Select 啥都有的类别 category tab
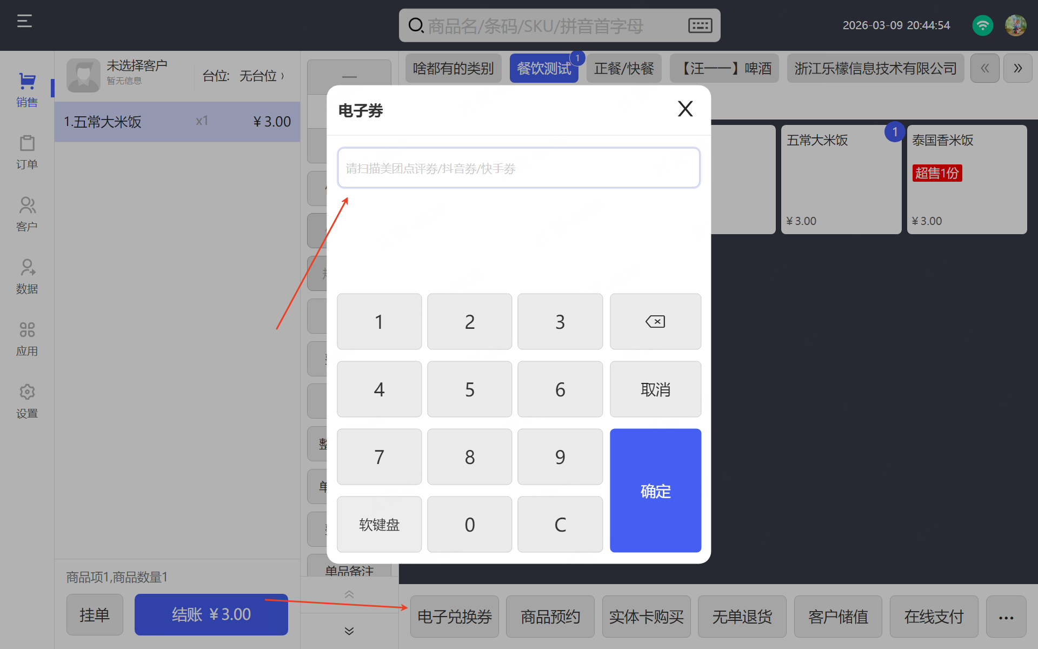This screenshot has height=649, width=1038. point(453,69)
